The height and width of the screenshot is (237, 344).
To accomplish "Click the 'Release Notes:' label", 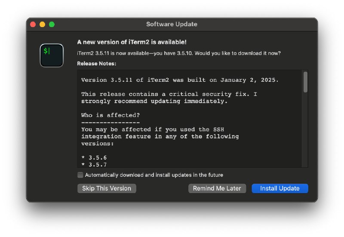I will coord(97,64).
